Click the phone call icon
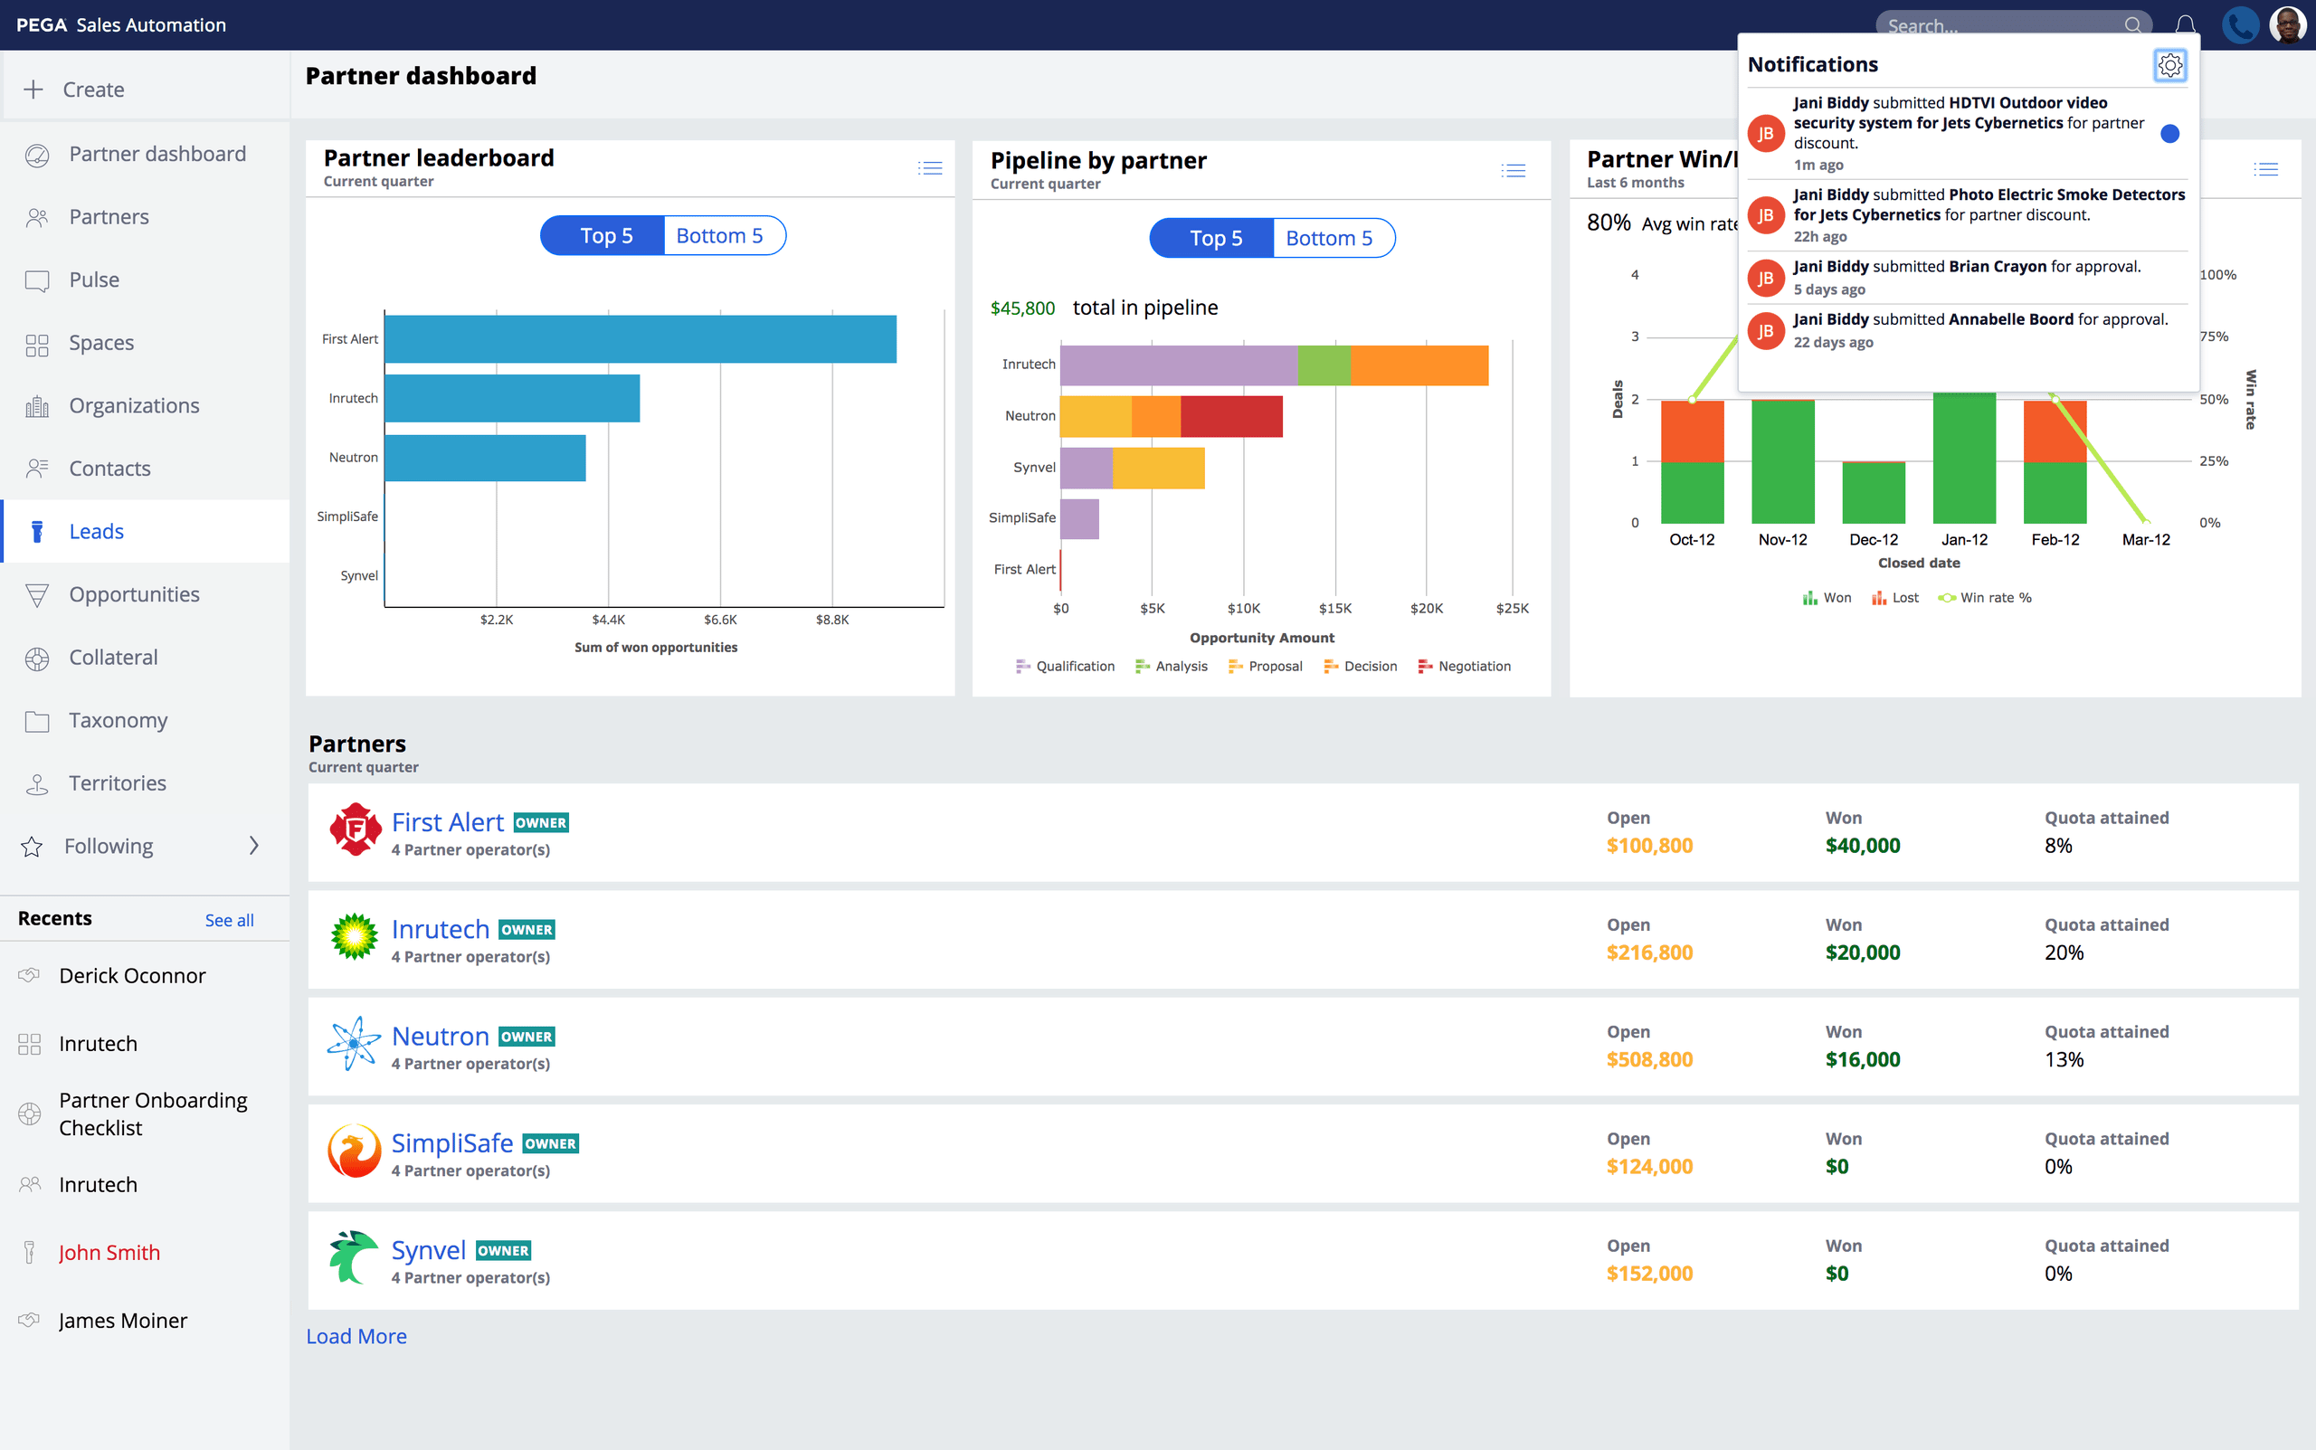The image size is (2316, 1450). [x=2239, y=26]
